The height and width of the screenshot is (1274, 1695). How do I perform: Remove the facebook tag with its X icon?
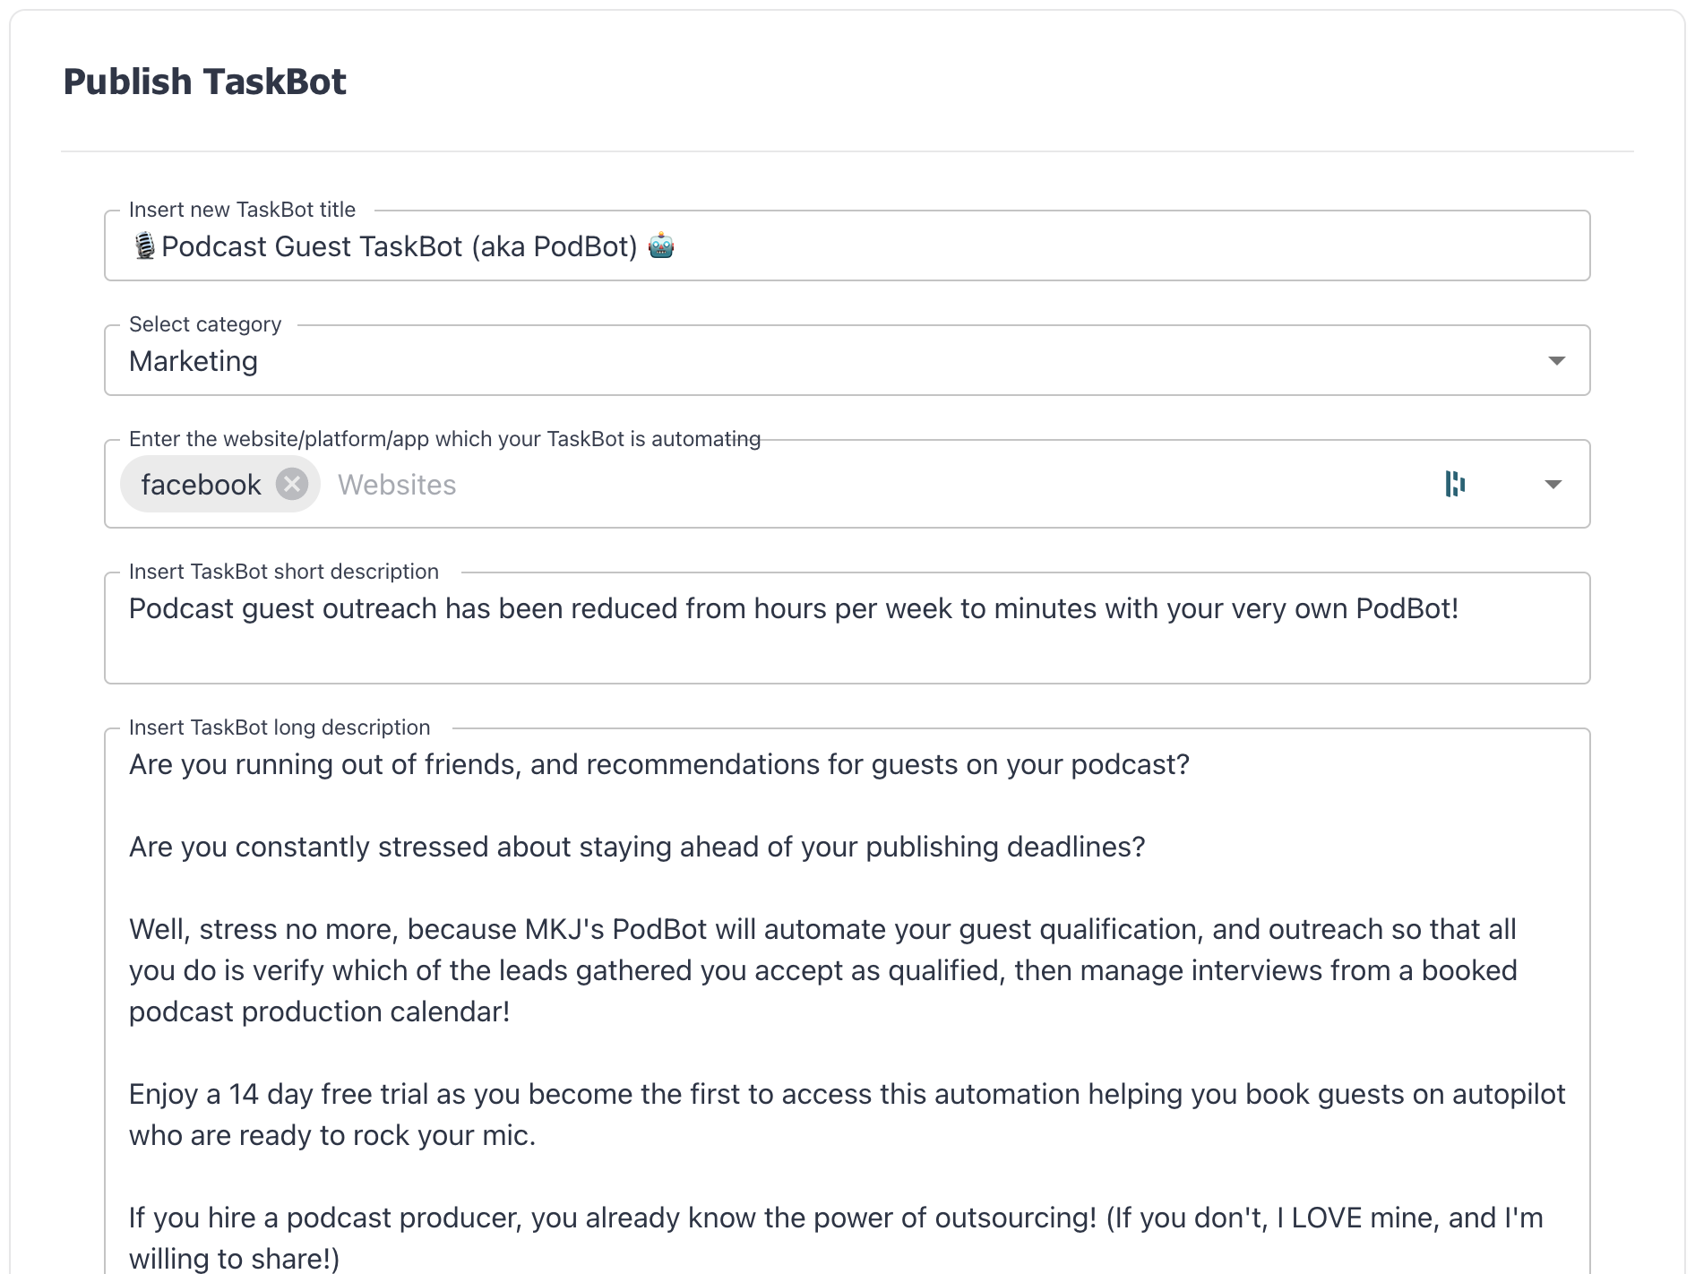(291, 484)
